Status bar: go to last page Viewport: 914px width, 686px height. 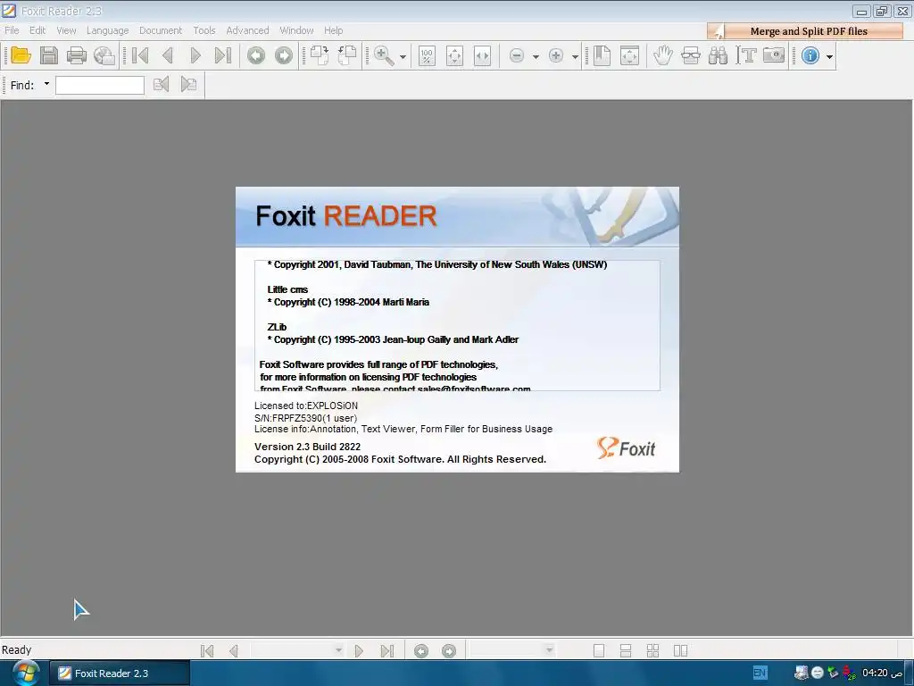click(x=387, y=650)
